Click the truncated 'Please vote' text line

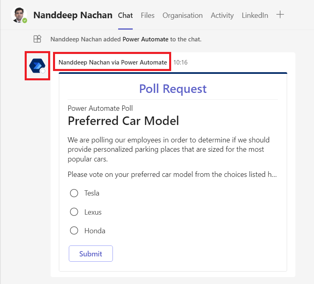[x=172, y=174]
